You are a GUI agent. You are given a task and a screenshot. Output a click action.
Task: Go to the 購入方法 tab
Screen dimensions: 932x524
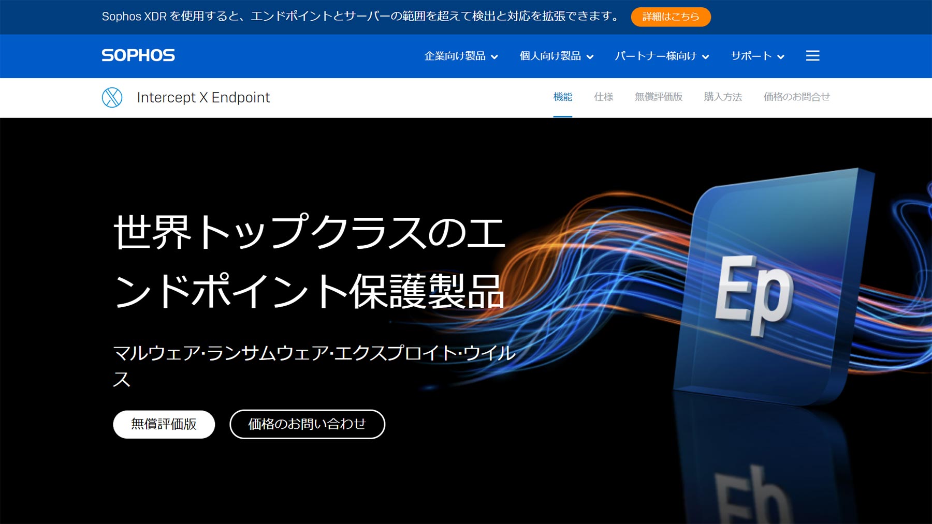[723, 97]
